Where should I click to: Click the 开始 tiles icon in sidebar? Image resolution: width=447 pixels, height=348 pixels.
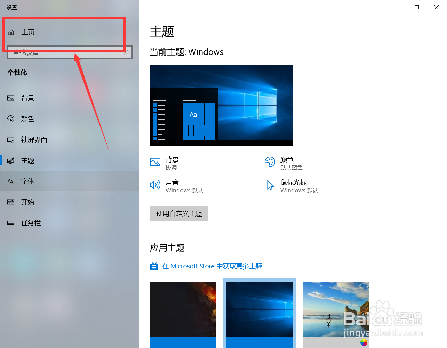point(11,202)
